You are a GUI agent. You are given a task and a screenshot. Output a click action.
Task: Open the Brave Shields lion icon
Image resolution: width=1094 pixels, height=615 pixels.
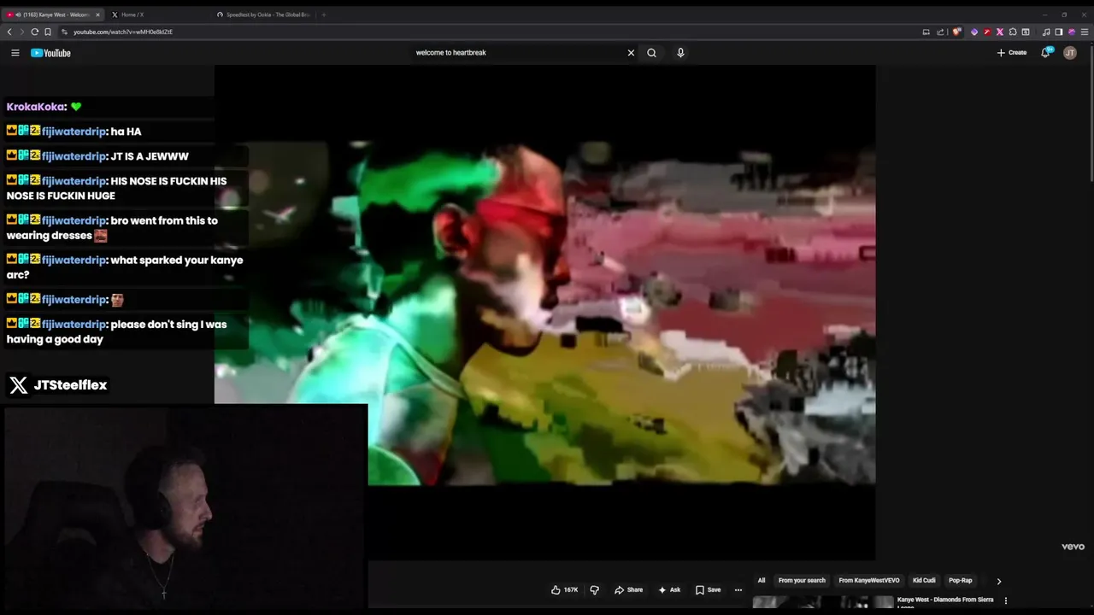(x=957, y=32)
